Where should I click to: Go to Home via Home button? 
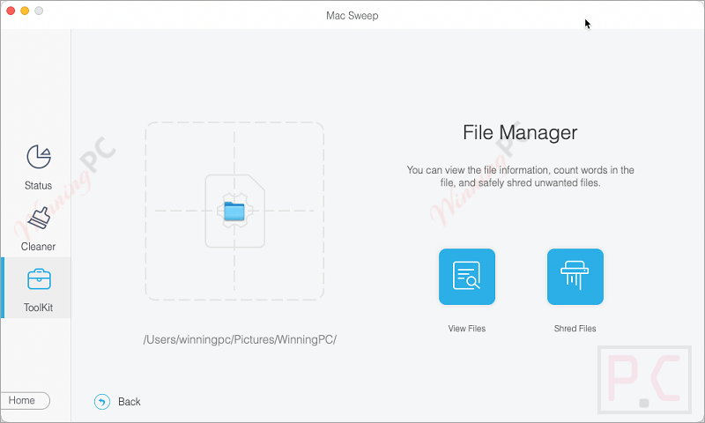tap(25, 400)
